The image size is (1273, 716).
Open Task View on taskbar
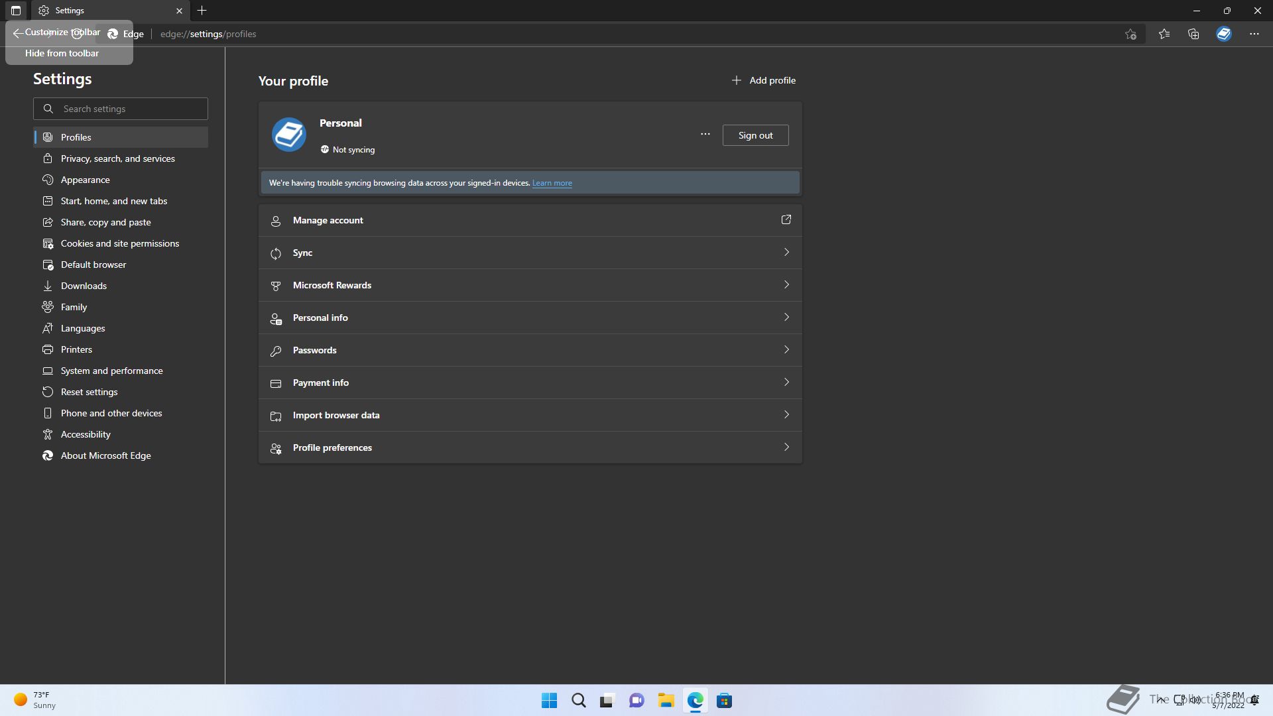[607, 700]
